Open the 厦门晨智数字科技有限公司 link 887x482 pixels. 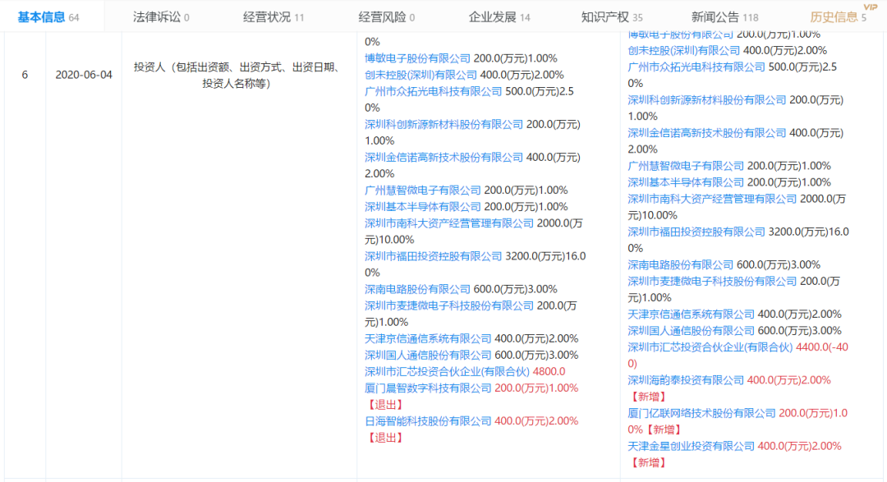pos(428,388)
